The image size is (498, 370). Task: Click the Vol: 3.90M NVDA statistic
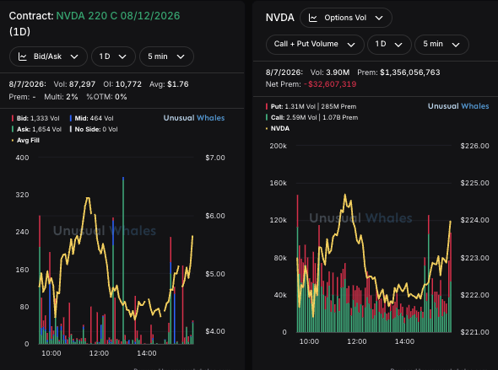pyautogui.click(x=330, y=72)
